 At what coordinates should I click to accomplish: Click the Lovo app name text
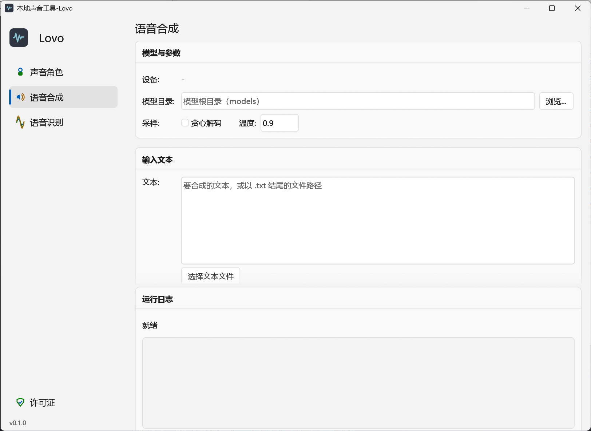click(x=51, y=38)
